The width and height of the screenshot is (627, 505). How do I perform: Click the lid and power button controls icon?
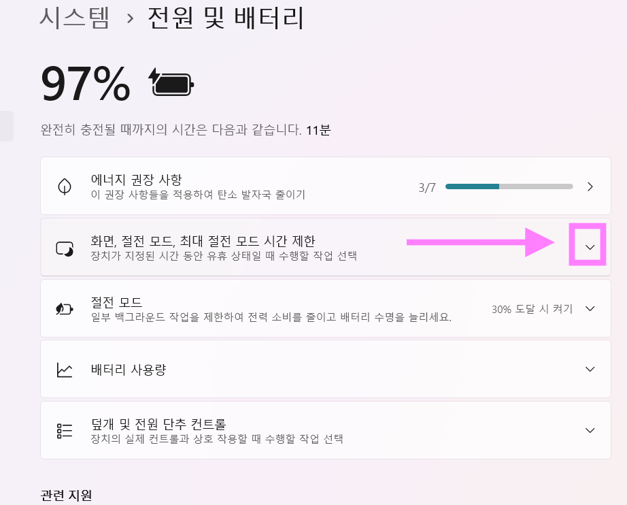tap(64, 429)
